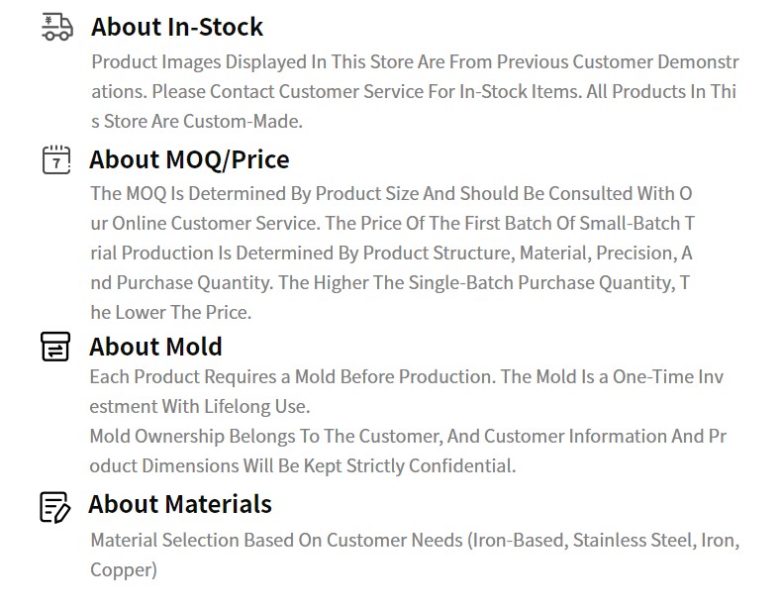The image size is (782, 609).
Task: Click the 'Online Customer Service' text line
Action: [392, 223]
